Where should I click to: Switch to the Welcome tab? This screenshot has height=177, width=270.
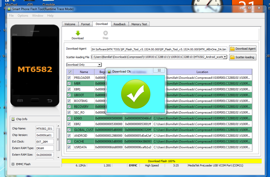[70, 24]
